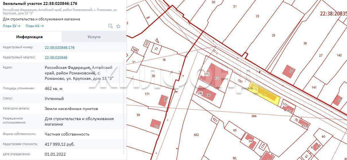Screen dimensions: 347x160
Task: Click the info panel vertical scrollbar
Action: (x=124, y=101)
